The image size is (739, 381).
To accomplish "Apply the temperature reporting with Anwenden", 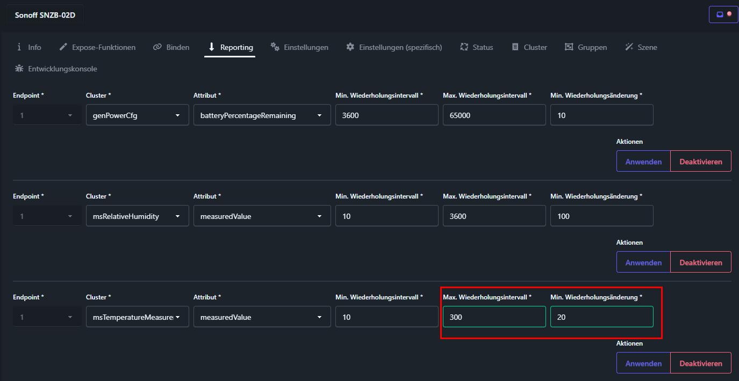I will pos(643,363).
